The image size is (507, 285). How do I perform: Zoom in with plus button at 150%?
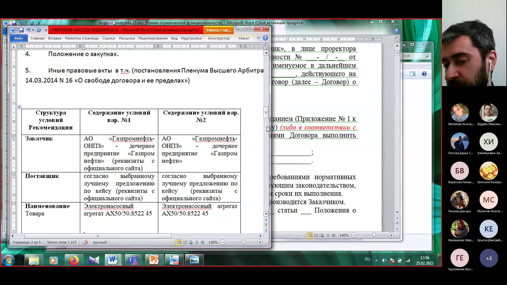point(260,242)
